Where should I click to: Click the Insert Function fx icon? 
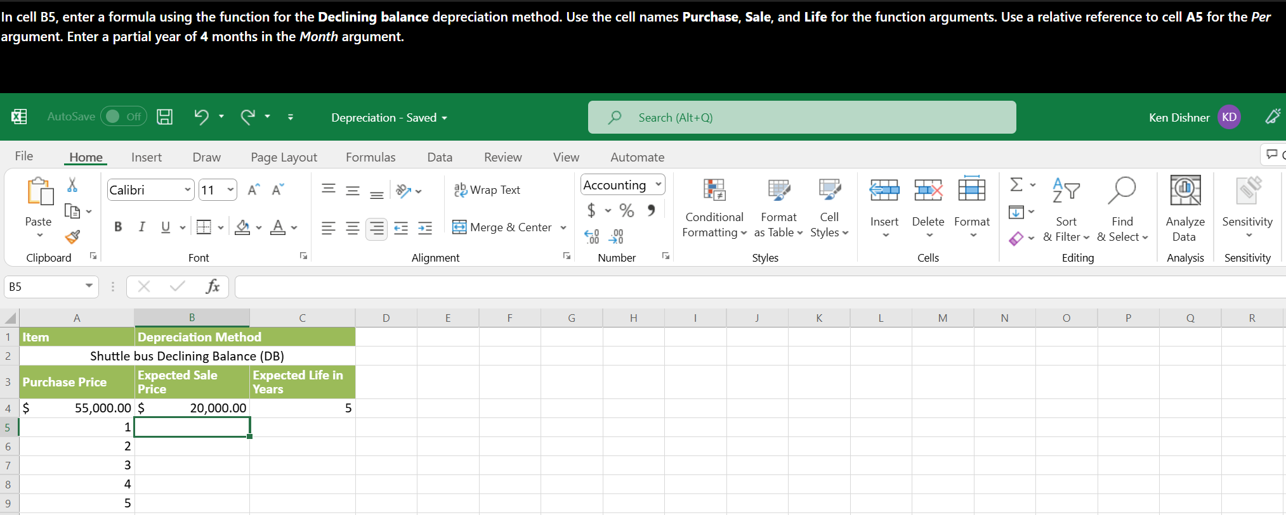[213, 286]
